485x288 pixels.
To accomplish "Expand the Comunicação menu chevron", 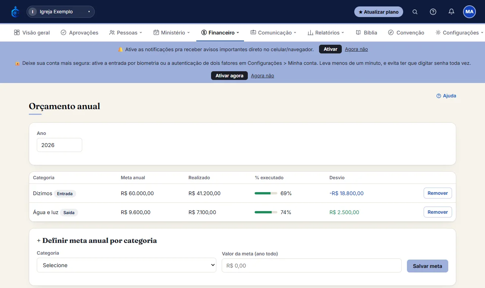I will [295, 33].
